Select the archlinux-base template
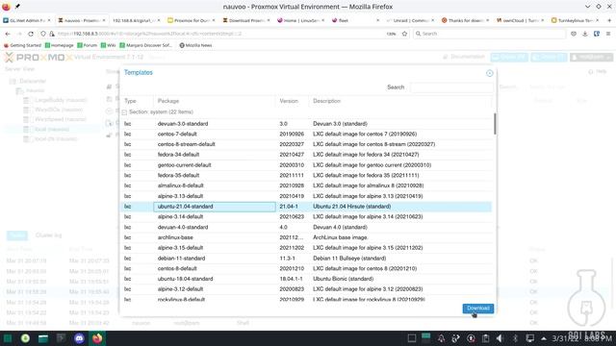The height and width of the screenshot is (346, 616). 306,237
